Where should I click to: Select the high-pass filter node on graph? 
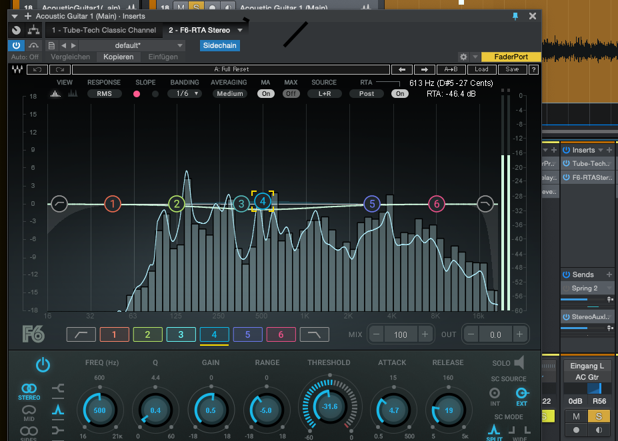point(59,204)
